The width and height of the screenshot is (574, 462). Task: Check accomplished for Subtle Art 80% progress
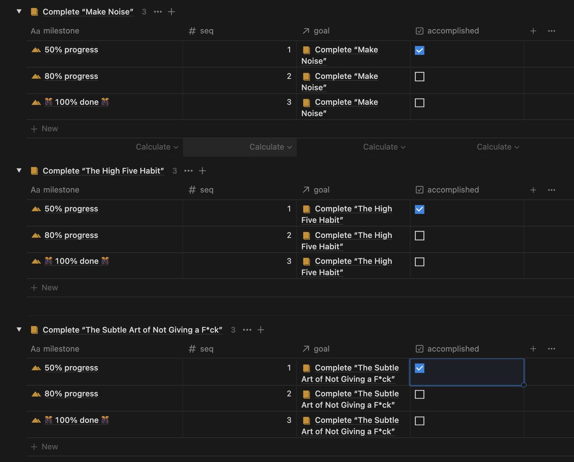419,395
